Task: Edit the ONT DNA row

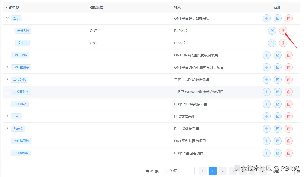Action: (x=278, y=55)
